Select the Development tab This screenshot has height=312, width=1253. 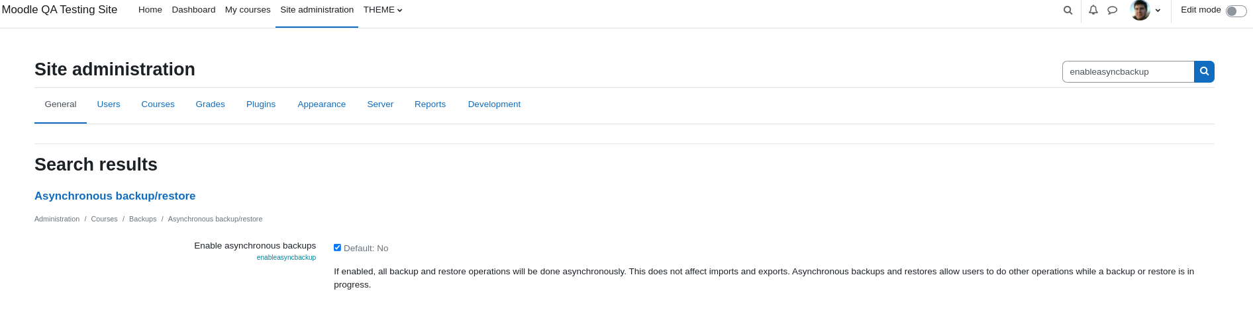pos(494,104)
